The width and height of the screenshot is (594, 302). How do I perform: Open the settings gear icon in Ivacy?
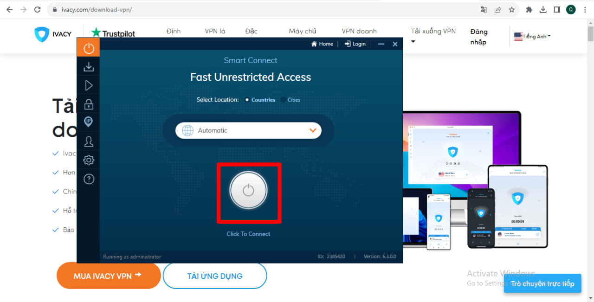88,160
